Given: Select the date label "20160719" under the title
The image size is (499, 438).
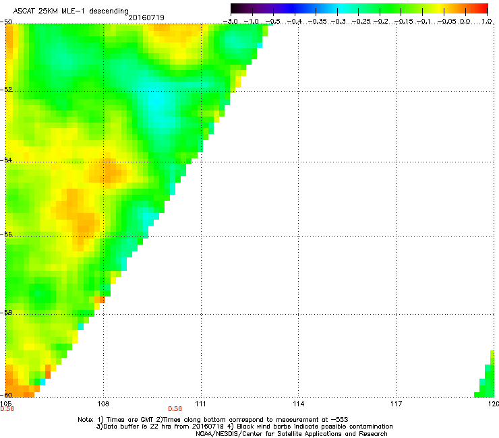Looking at the screenshot, I should pos(146,18).
